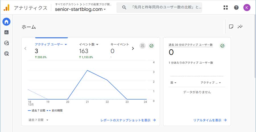Screen dimensions: 256x132
Task: Open the 国 dimension dropdown
Action: pos(174,83)
